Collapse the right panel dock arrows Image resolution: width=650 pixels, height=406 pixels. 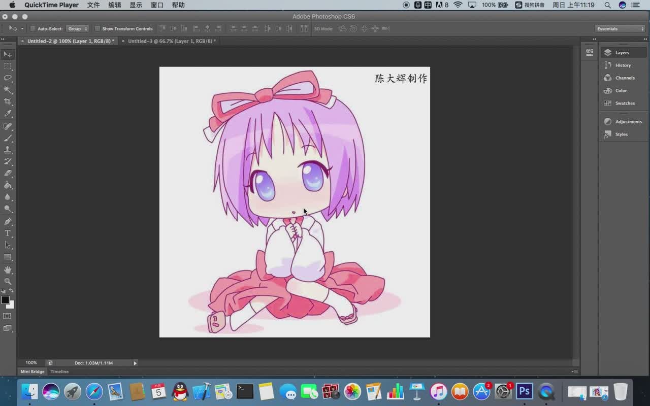tap(644, 39)
